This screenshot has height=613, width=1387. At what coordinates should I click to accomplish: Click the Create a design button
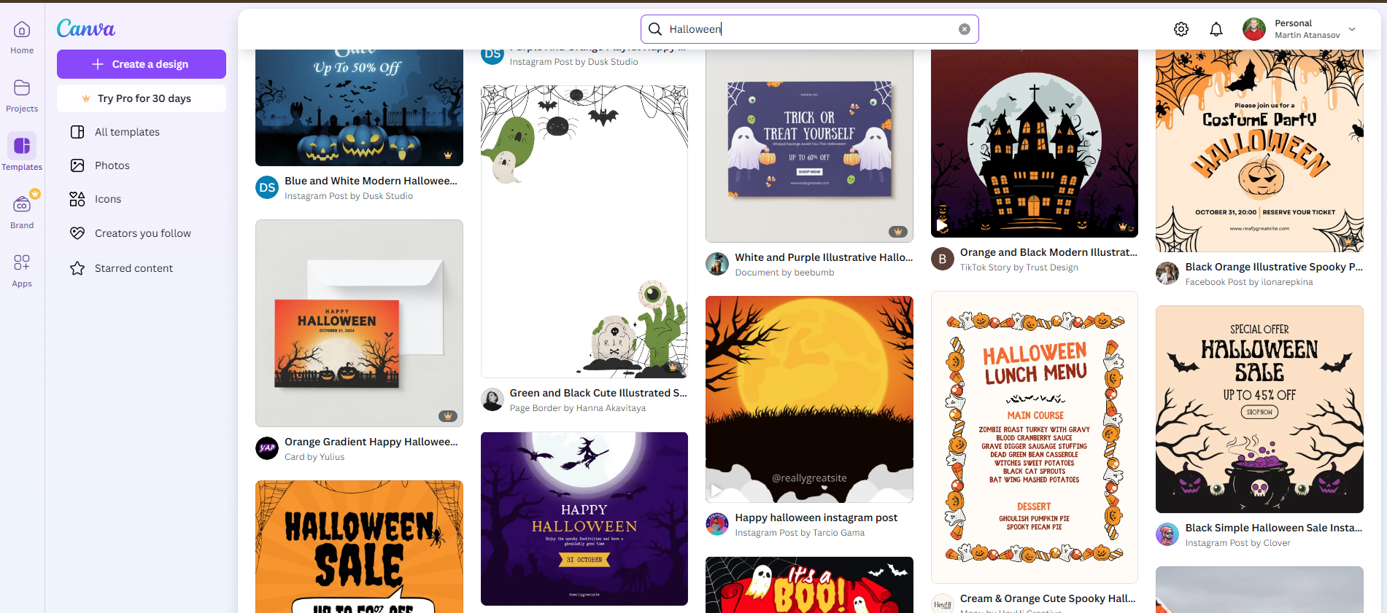(x=142, y=64)
